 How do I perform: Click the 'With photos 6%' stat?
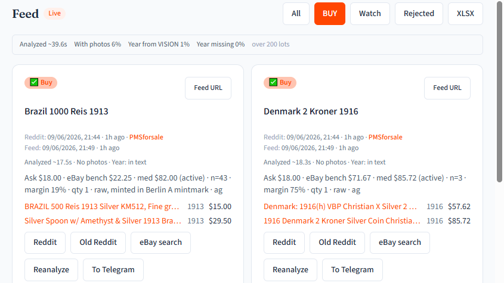[98, 44]
